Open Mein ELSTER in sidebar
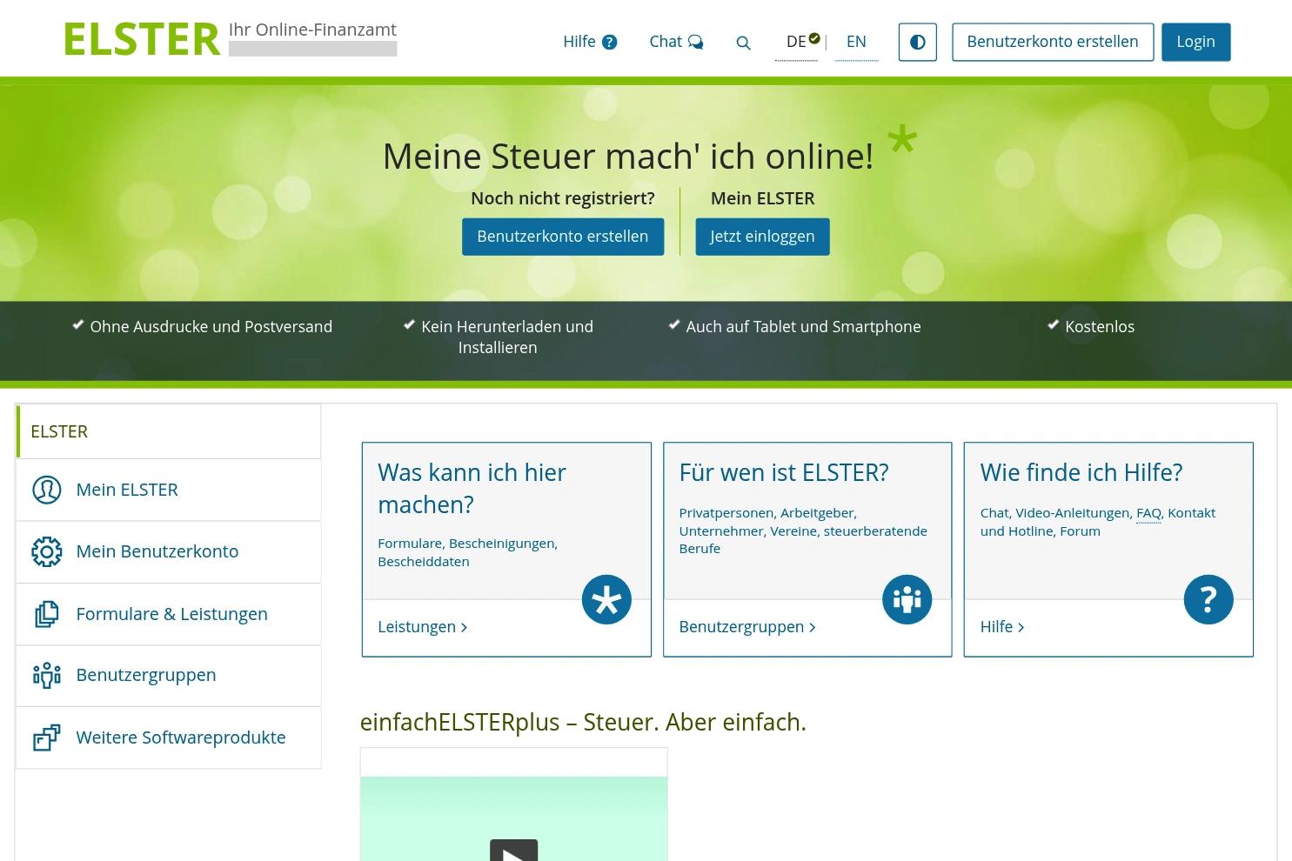 point(169,490)
